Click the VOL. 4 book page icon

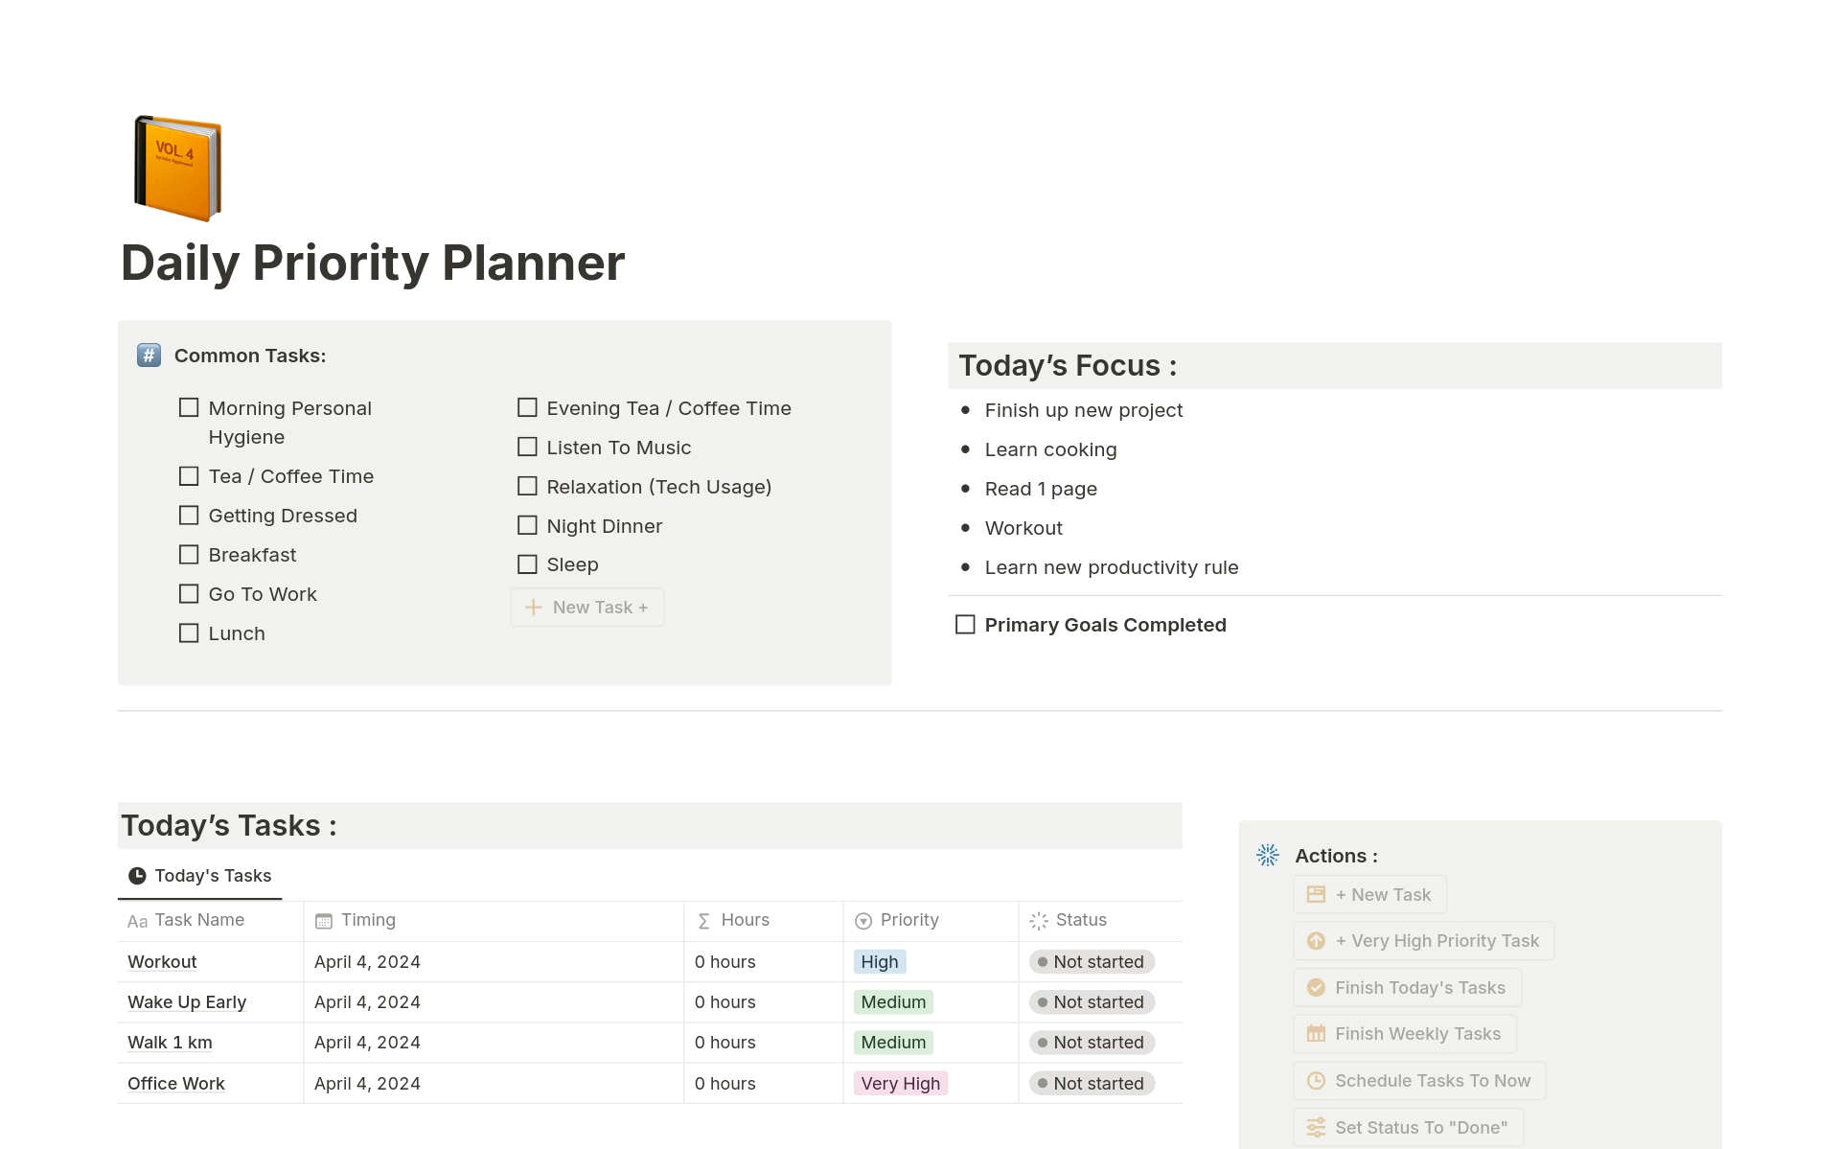pos(178,167)
